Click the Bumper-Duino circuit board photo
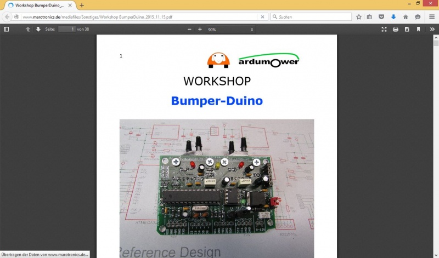Image resolution: width=439 pixels, height=258 pixels. [x=217, y=188]
